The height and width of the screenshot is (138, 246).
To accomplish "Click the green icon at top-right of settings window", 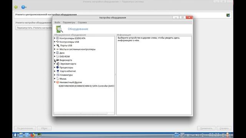I will point(228,15).
